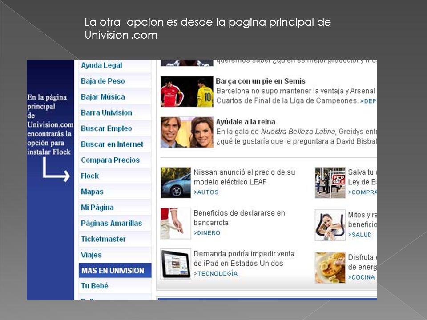427x320 pixels.
Task: Open the Ayúdale a la reina headline
Action: pos(246,122)
